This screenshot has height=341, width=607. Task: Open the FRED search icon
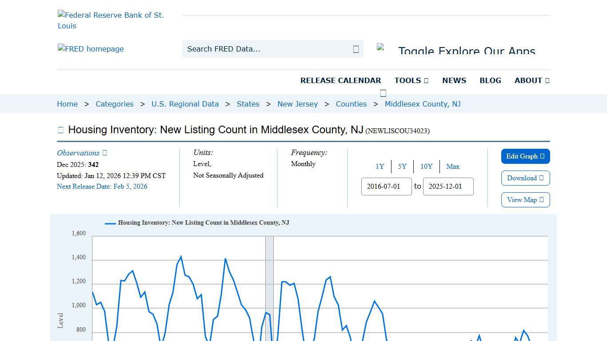(355, 49)
